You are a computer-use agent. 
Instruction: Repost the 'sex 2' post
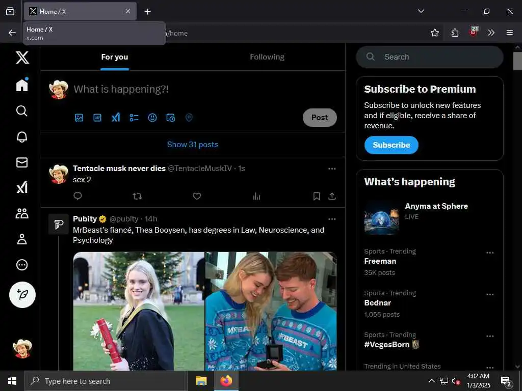coord(137,196)
